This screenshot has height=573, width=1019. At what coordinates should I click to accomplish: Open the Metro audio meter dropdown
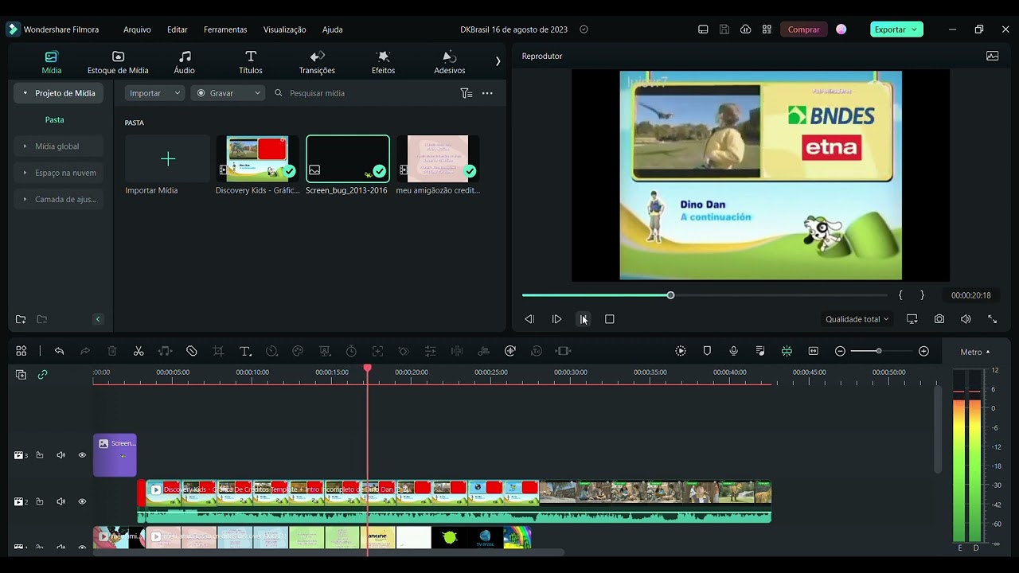pyautogui.click(x=975, y=352)
